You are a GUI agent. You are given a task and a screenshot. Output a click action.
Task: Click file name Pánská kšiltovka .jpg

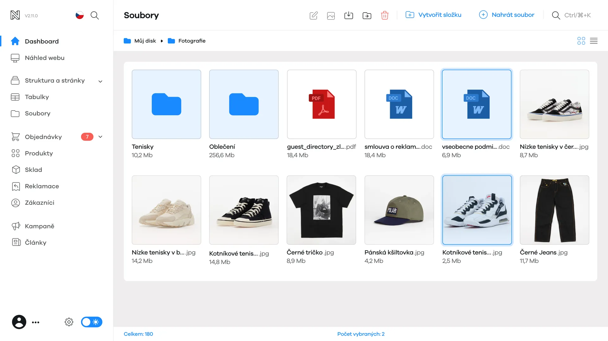point(394,252)
